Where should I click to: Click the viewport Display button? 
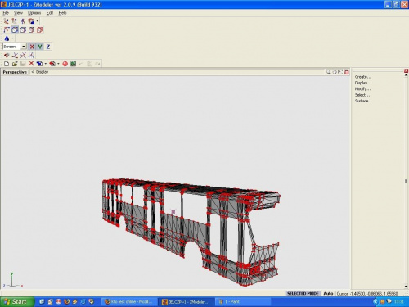point(42,72)
